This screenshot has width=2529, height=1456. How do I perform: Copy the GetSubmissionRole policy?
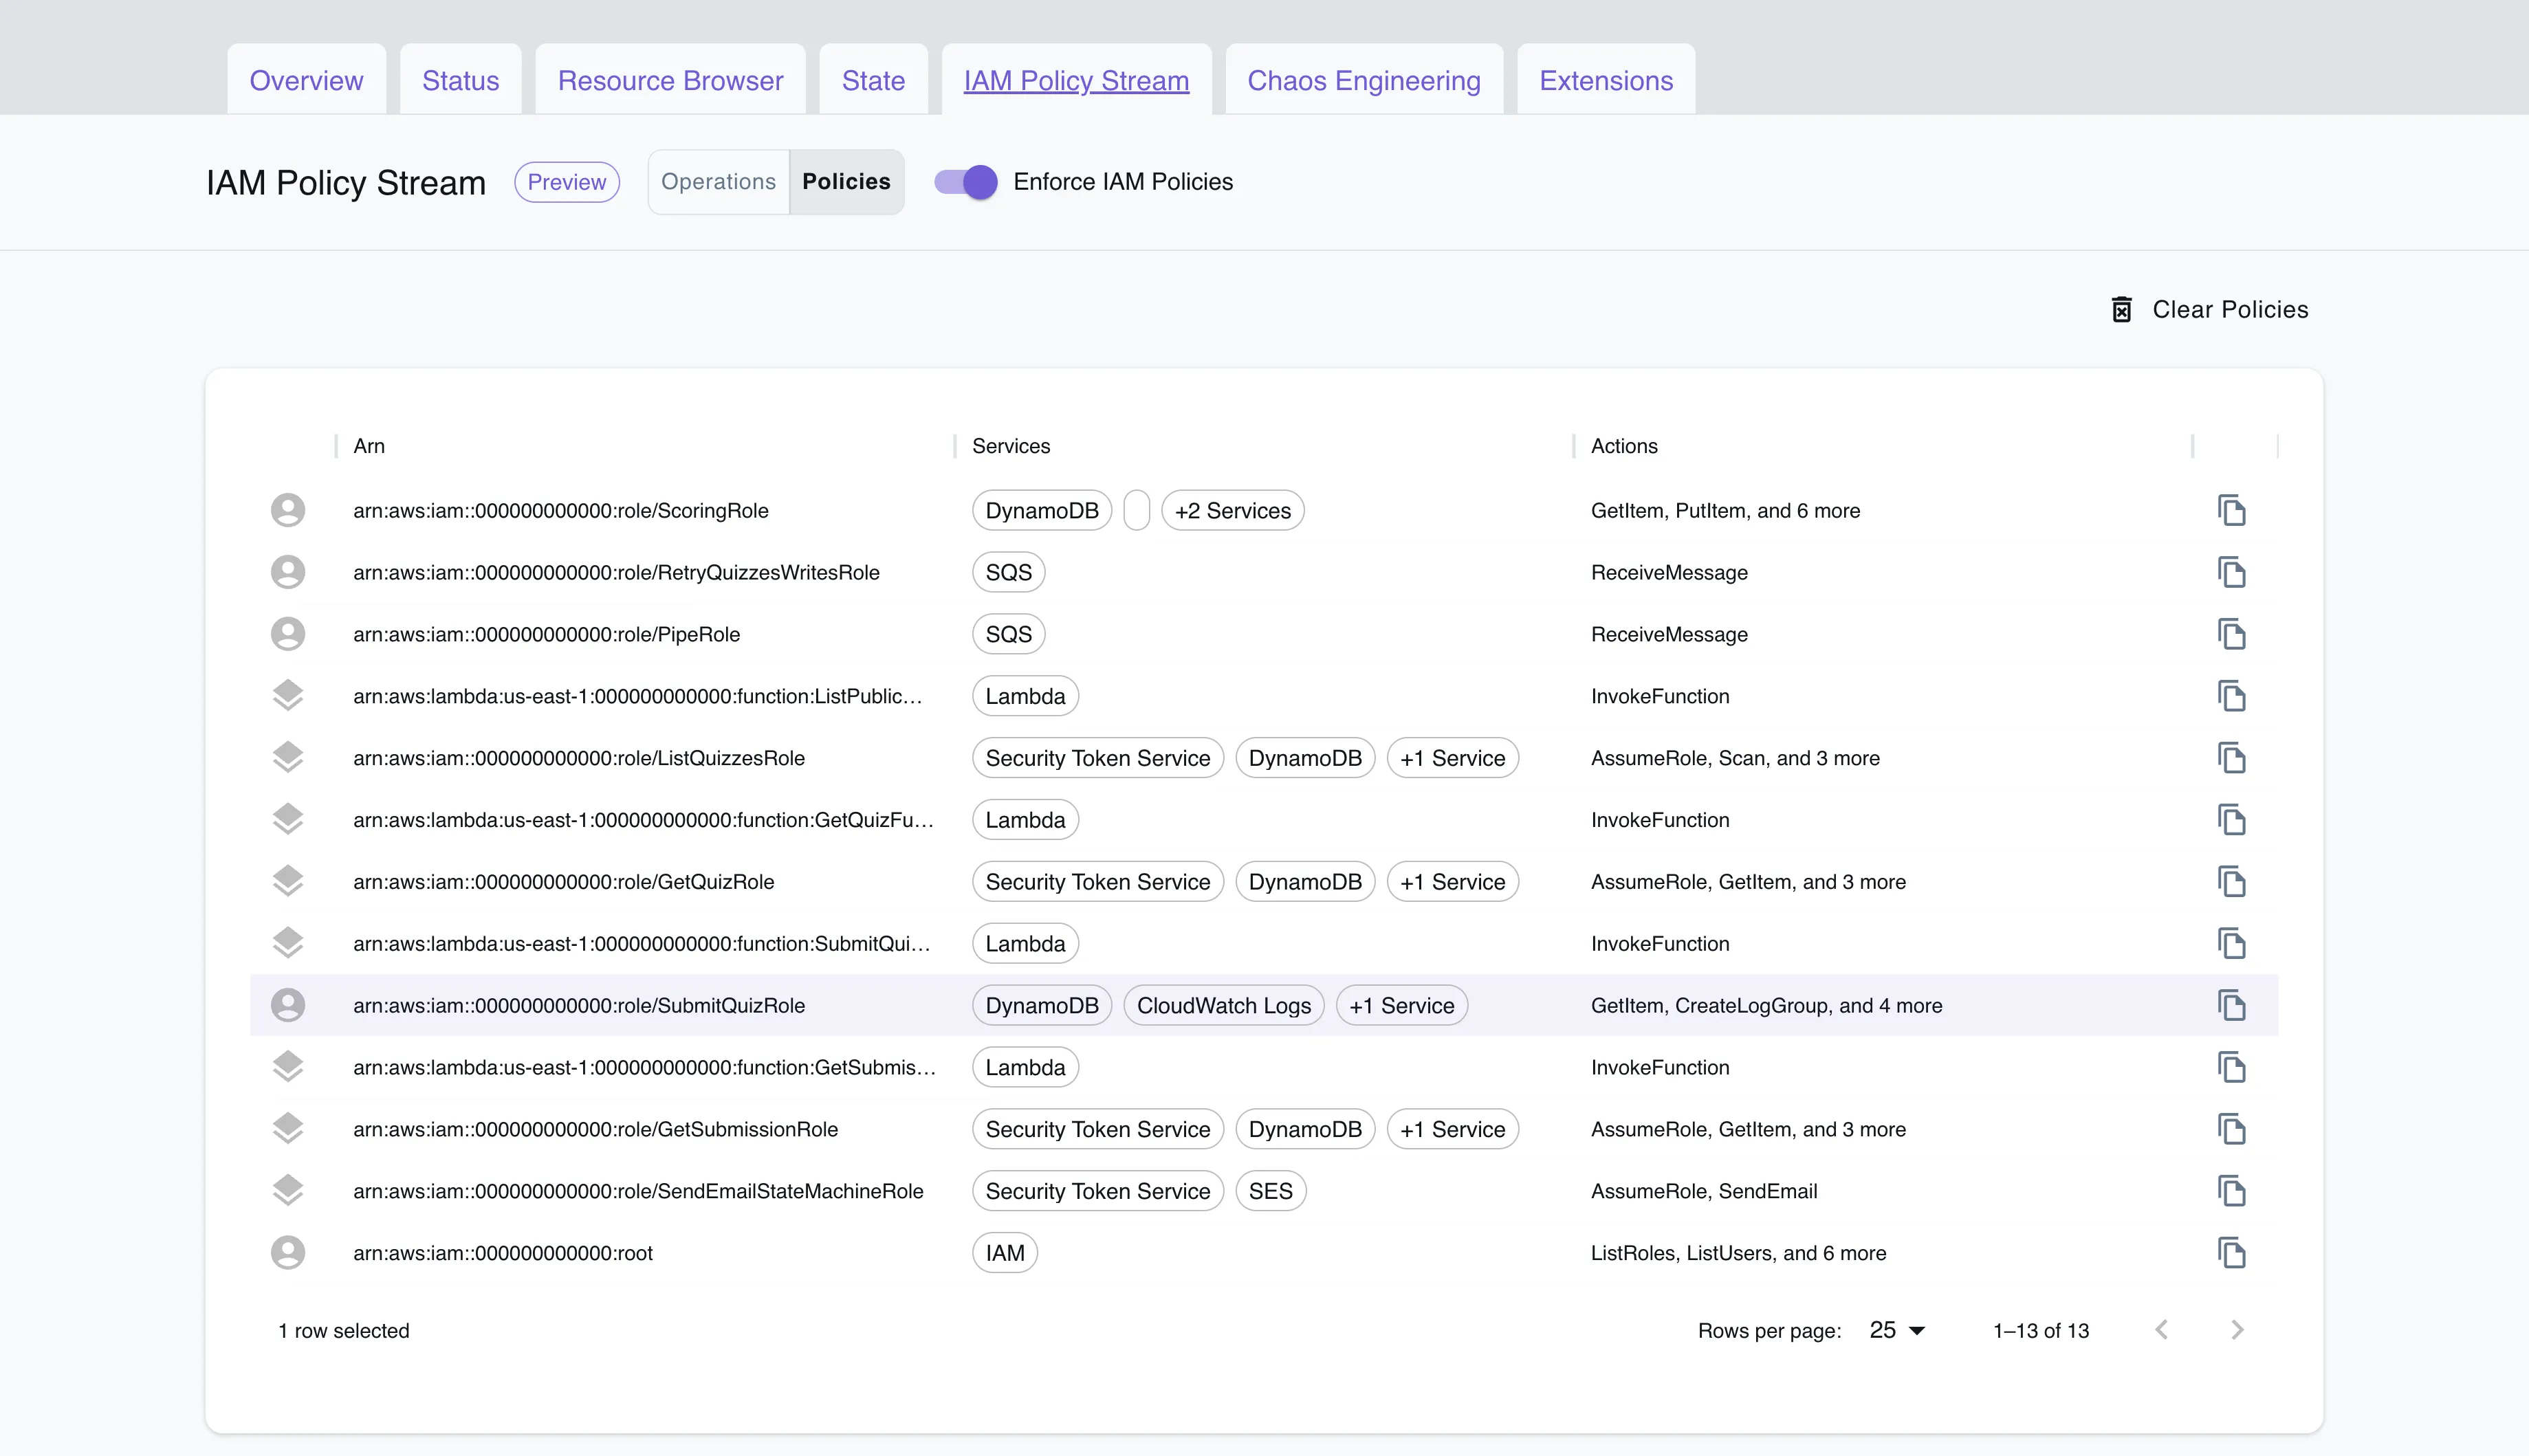pyautogui.click(x=2231, y=1129)
